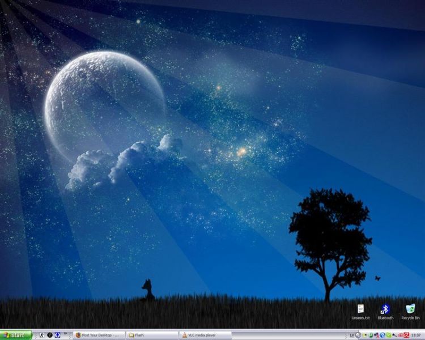The width and height of the screenshot is (425, 340).
Task: Switch to VLC media player window
Action: [206, 335]
